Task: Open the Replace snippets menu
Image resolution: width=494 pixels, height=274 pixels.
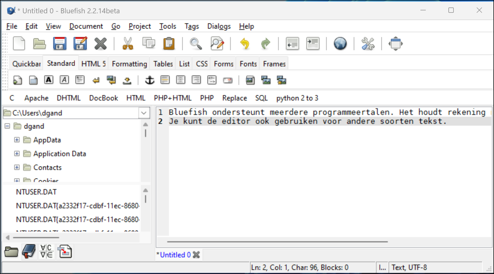Action: coord(235,98)
